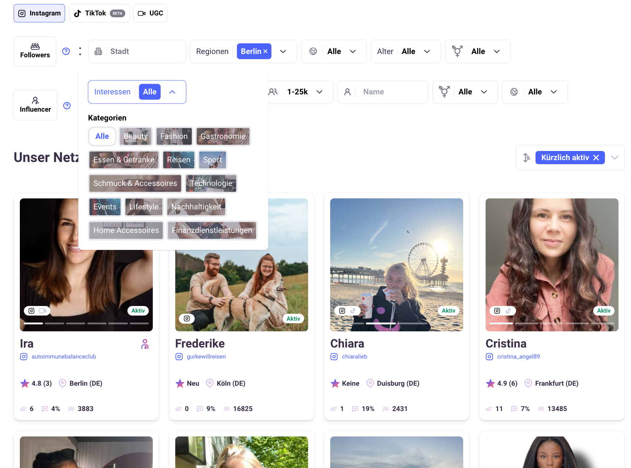Choose the Lifestyle category chip
Screen dimensions: 631x468
(144, 207)
